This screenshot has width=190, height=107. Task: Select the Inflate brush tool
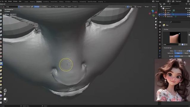click(1, 32)
